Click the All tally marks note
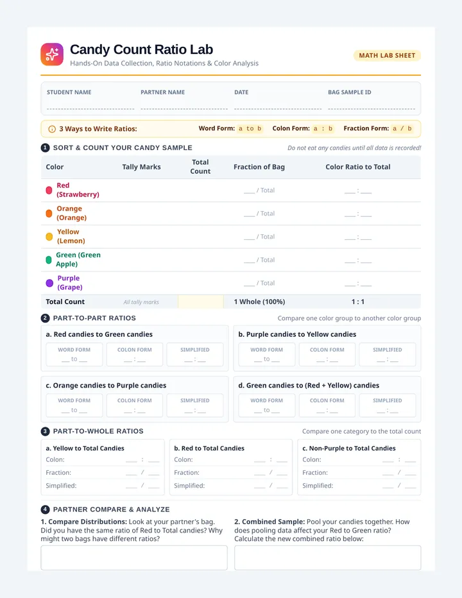The image size is (462, 598). coord(141,302)
